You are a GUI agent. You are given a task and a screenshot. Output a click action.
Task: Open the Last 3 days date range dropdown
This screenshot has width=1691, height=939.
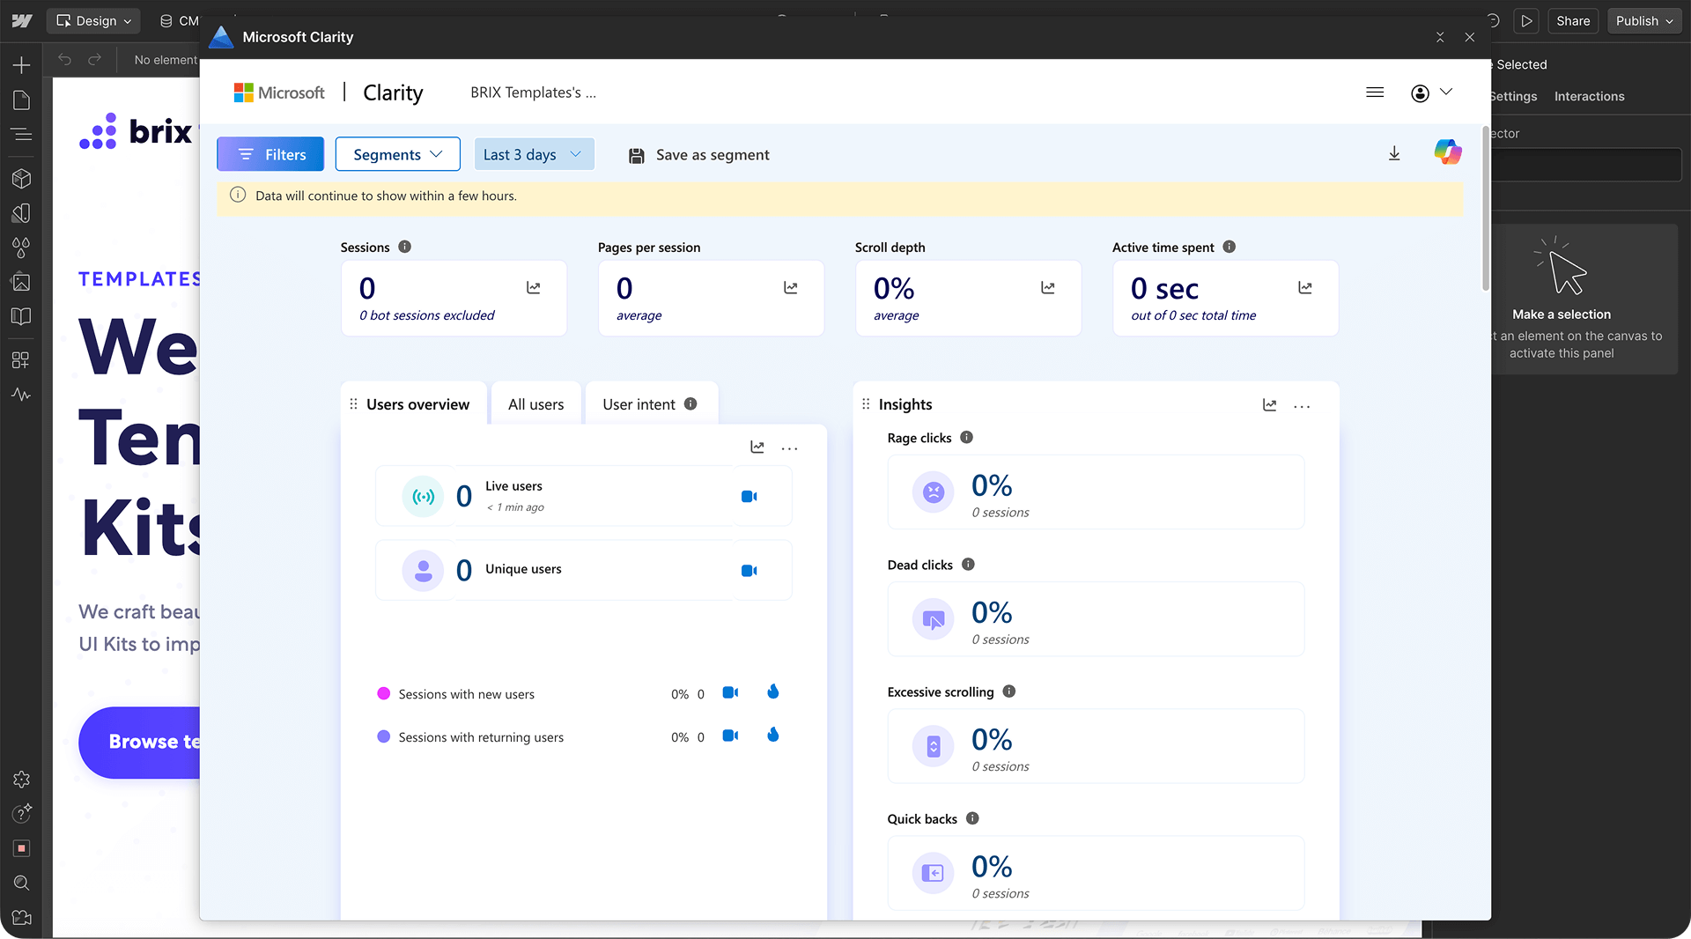534,153
